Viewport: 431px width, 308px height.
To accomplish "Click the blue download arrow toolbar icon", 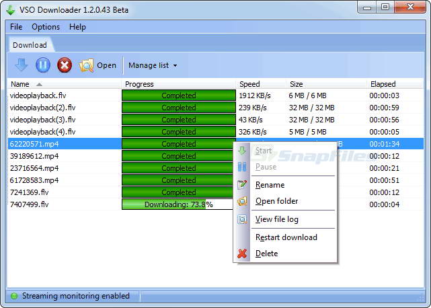I will (x=21, y=65).
